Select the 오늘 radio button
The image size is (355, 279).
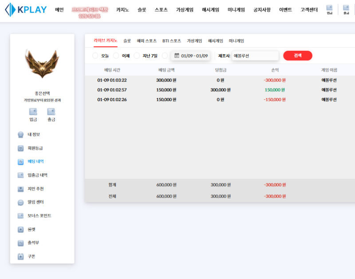95,56
